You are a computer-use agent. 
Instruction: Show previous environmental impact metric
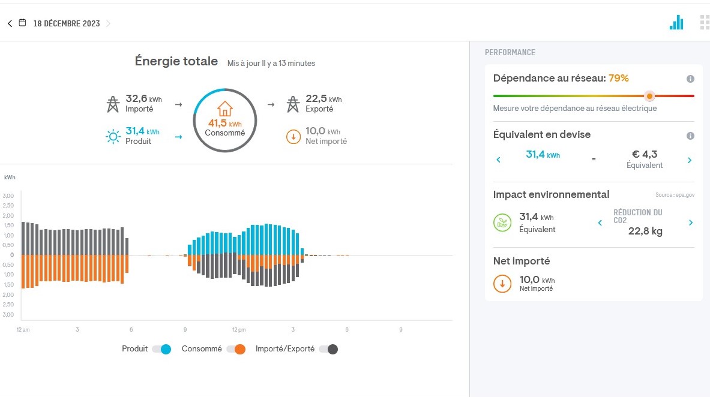click(600, 223)
